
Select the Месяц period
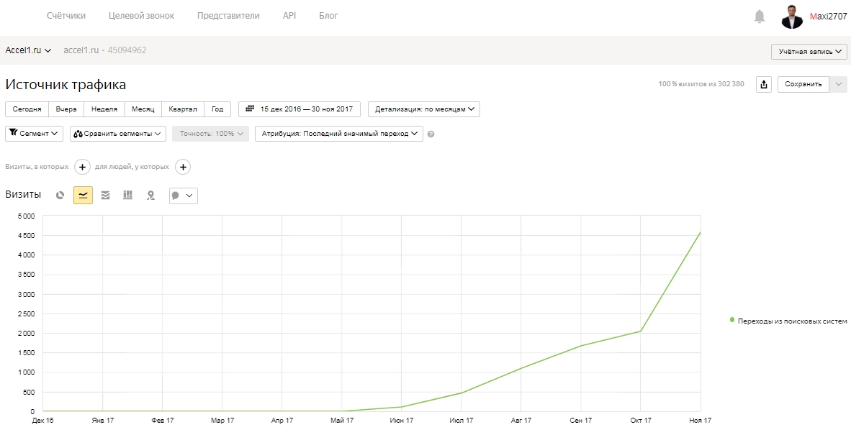pos(143,109)
